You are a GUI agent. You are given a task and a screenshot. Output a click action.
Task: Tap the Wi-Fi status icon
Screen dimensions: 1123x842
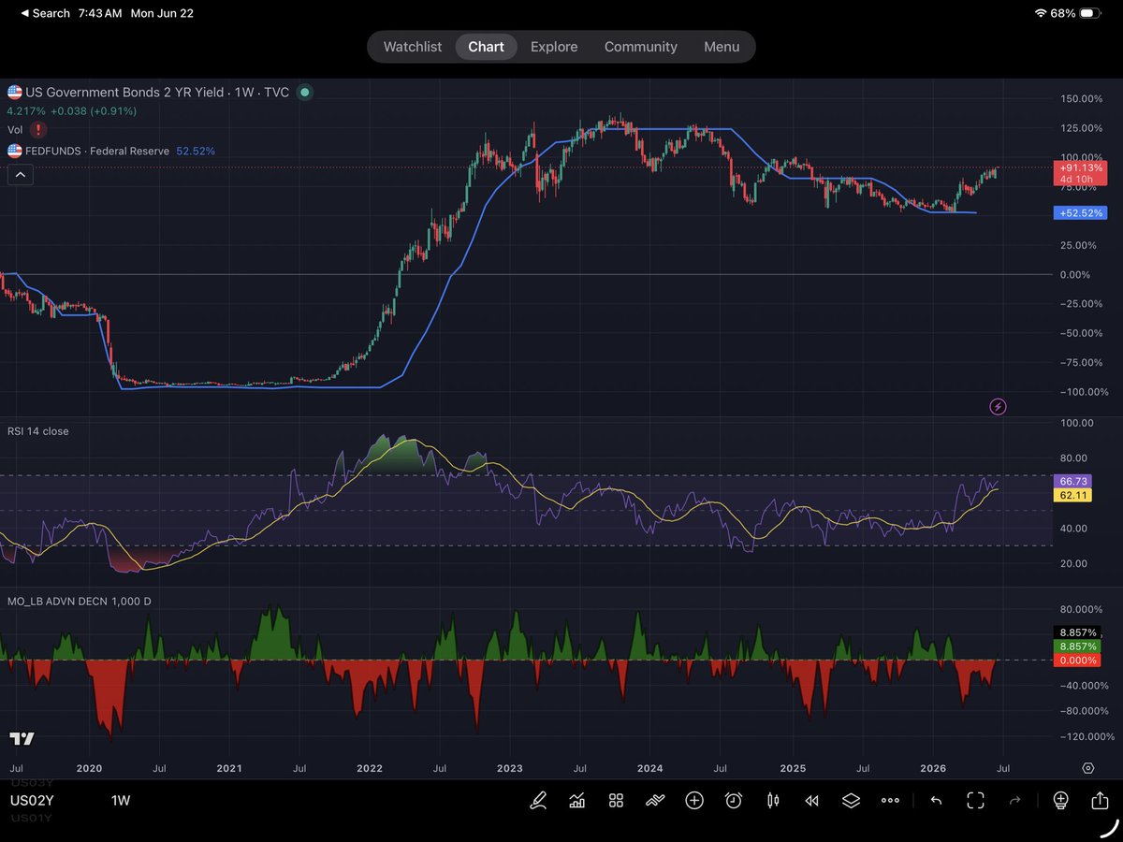point(1041,13)
